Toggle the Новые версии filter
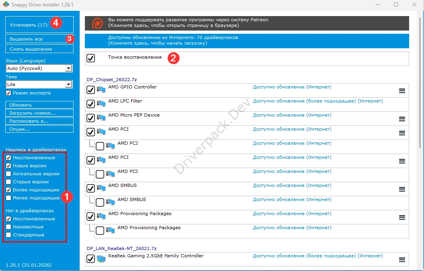Image resolution: width=424 pixels, height=271 pixels. coord(8,166)
